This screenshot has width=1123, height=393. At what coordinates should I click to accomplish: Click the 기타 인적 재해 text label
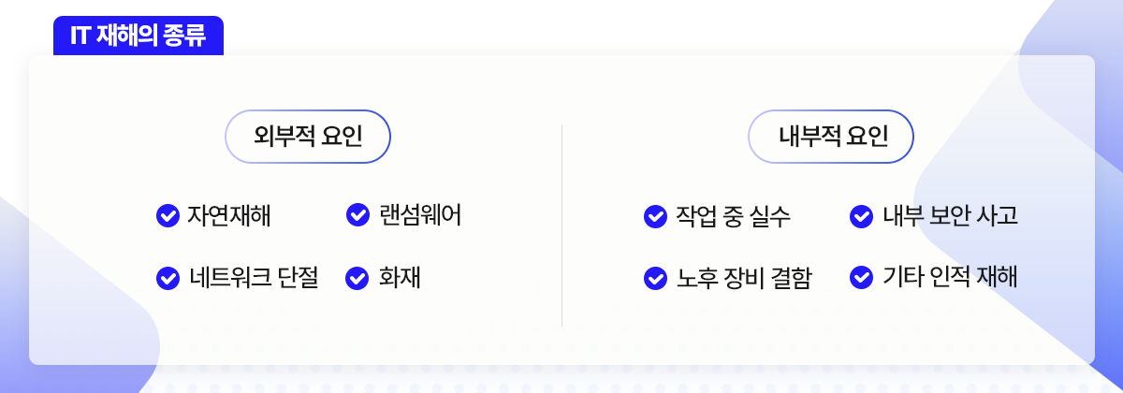[949, 278]
